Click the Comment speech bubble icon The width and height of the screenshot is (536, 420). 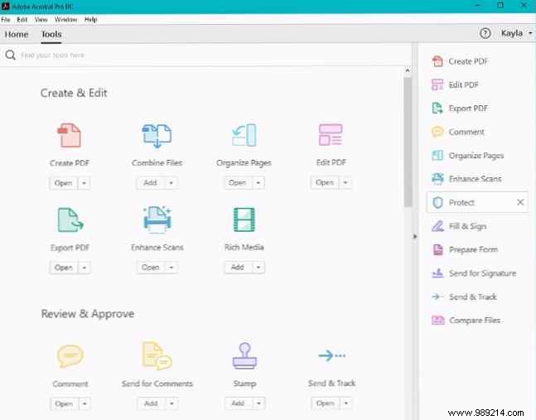tap(70, 355)
